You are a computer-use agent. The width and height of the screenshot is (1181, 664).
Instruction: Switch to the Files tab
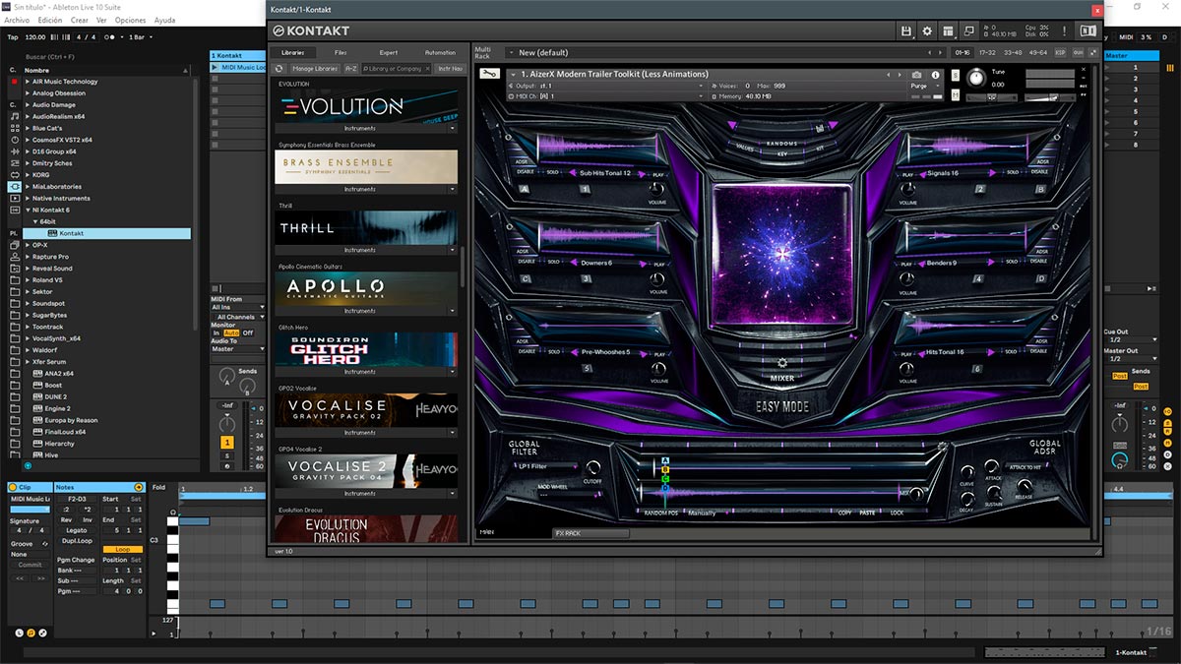click(x=341, y=52)
